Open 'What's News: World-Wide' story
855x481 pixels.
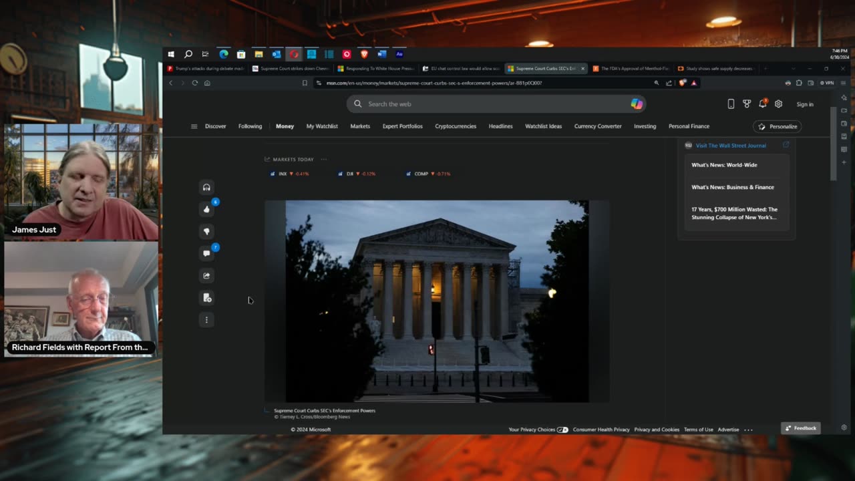coord(724,165)
